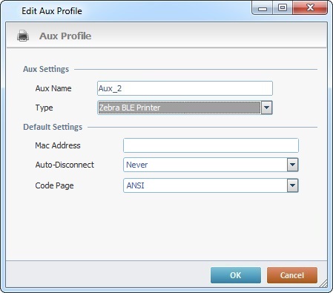Screen dimensions: 333x293
Task: Select the Zebra BLE Printer type box
Action: point(179,108)
